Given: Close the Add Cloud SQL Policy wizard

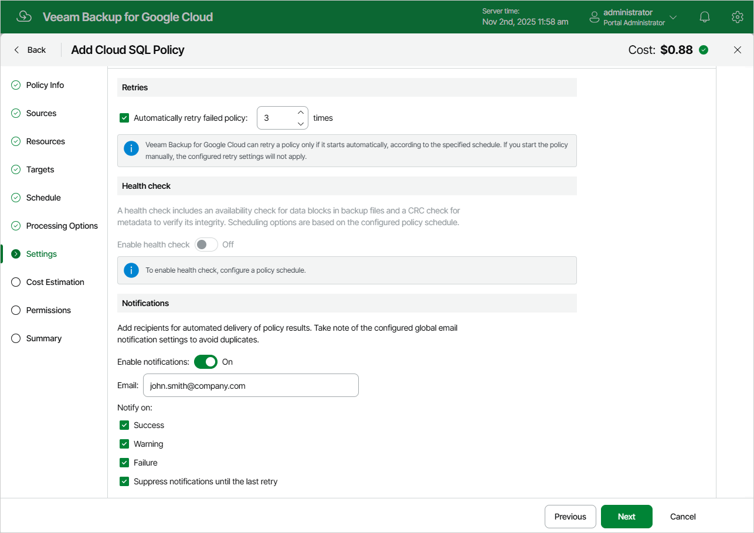Looking at the screenshot, I should coord(738,50).
